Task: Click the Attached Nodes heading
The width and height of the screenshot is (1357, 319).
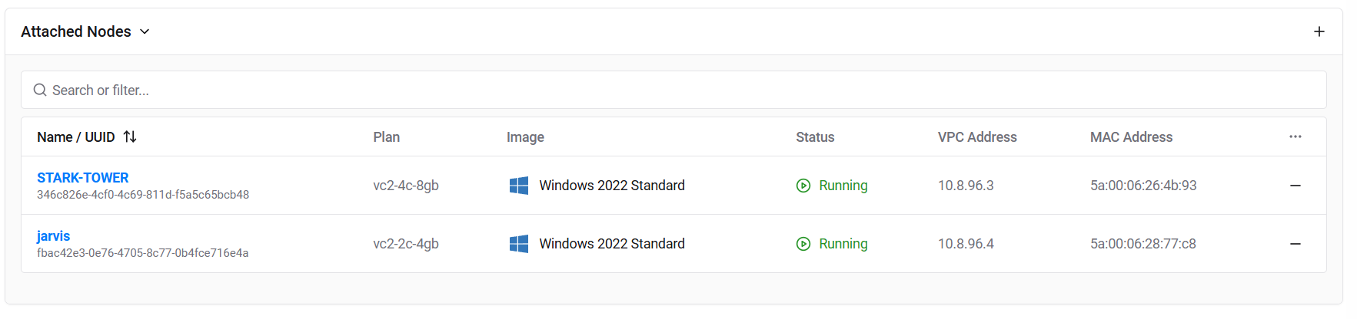Action: (76, 31)
